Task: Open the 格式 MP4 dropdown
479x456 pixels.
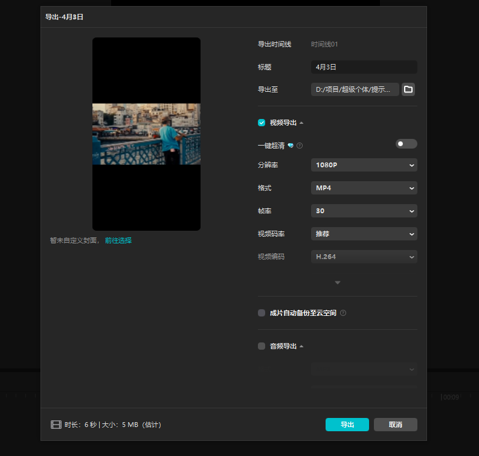Action: (364, 188)
